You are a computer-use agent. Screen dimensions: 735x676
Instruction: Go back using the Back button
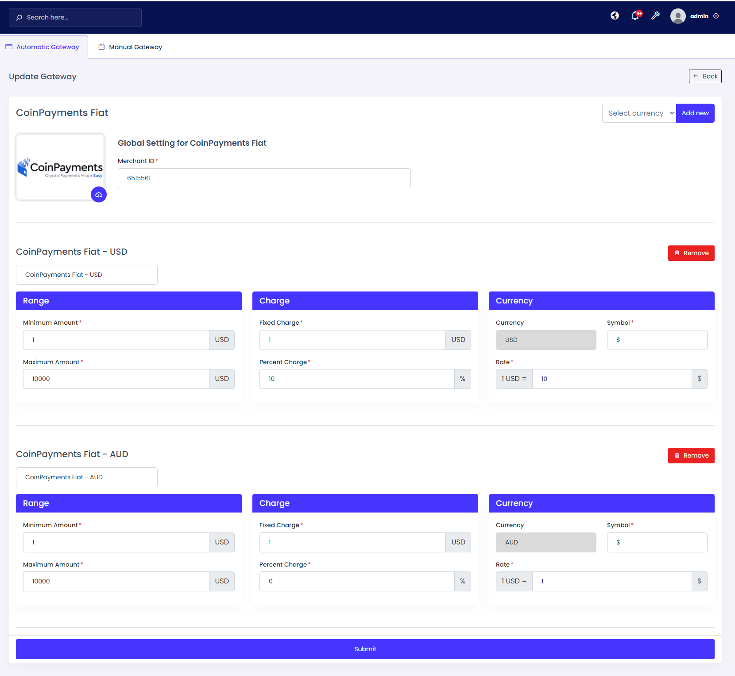click(x=705, y=76)
